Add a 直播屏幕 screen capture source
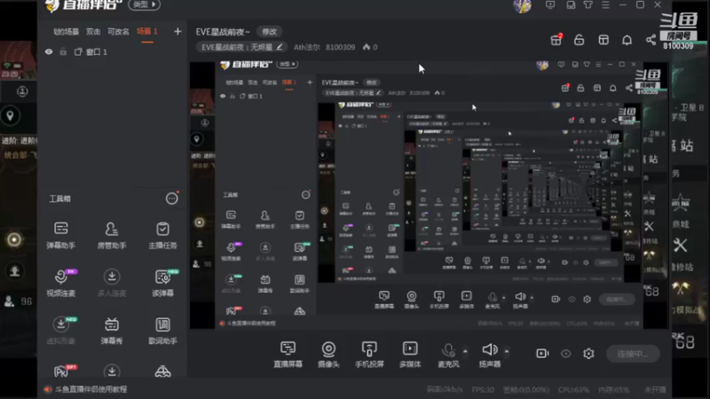This screenshot has height=399, width=710. tap(288, 354)
